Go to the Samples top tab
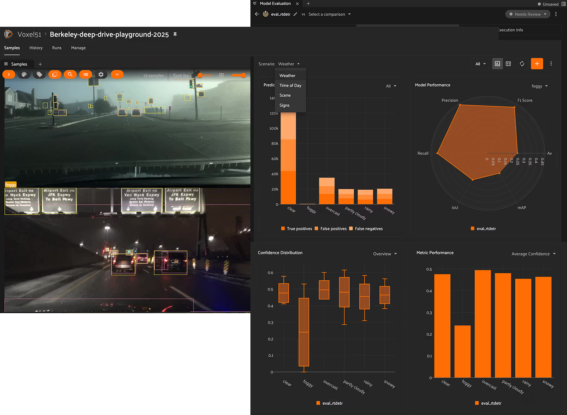The image size is (567, 415). click(x=12, y=48)
